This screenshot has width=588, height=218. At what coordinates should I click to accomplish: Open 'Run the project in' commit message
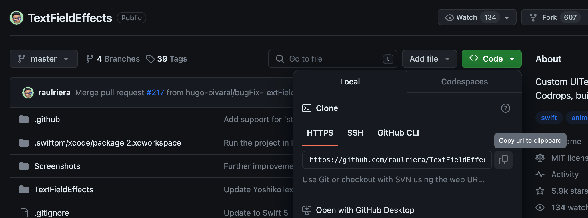tap(258, 143)
